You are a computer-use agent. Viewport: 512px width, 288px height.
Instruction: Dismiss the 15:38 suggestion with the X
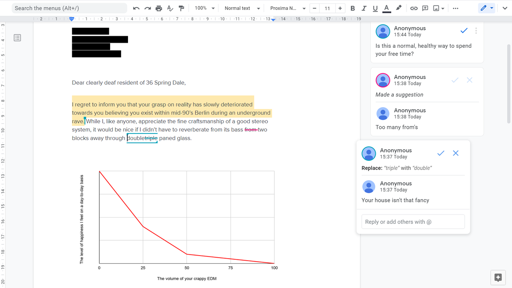469,80
